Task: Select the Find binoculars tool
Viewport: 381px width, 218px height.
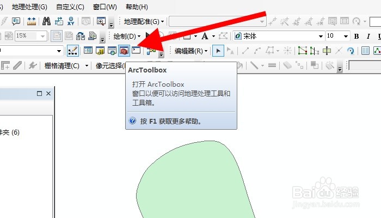Action: tap(46, 21)
